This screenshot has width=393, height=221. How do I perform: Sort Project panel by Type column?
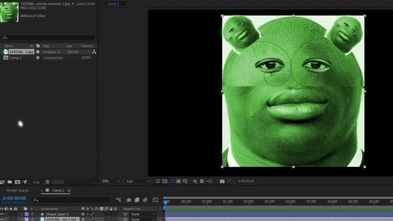pos(46,46)
